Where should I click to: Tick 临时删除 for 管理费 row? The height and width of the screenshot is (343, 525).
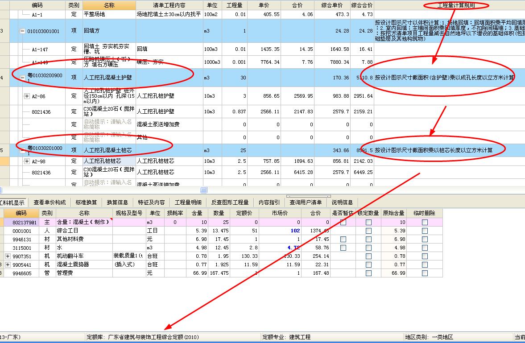[x=425, y=273]
